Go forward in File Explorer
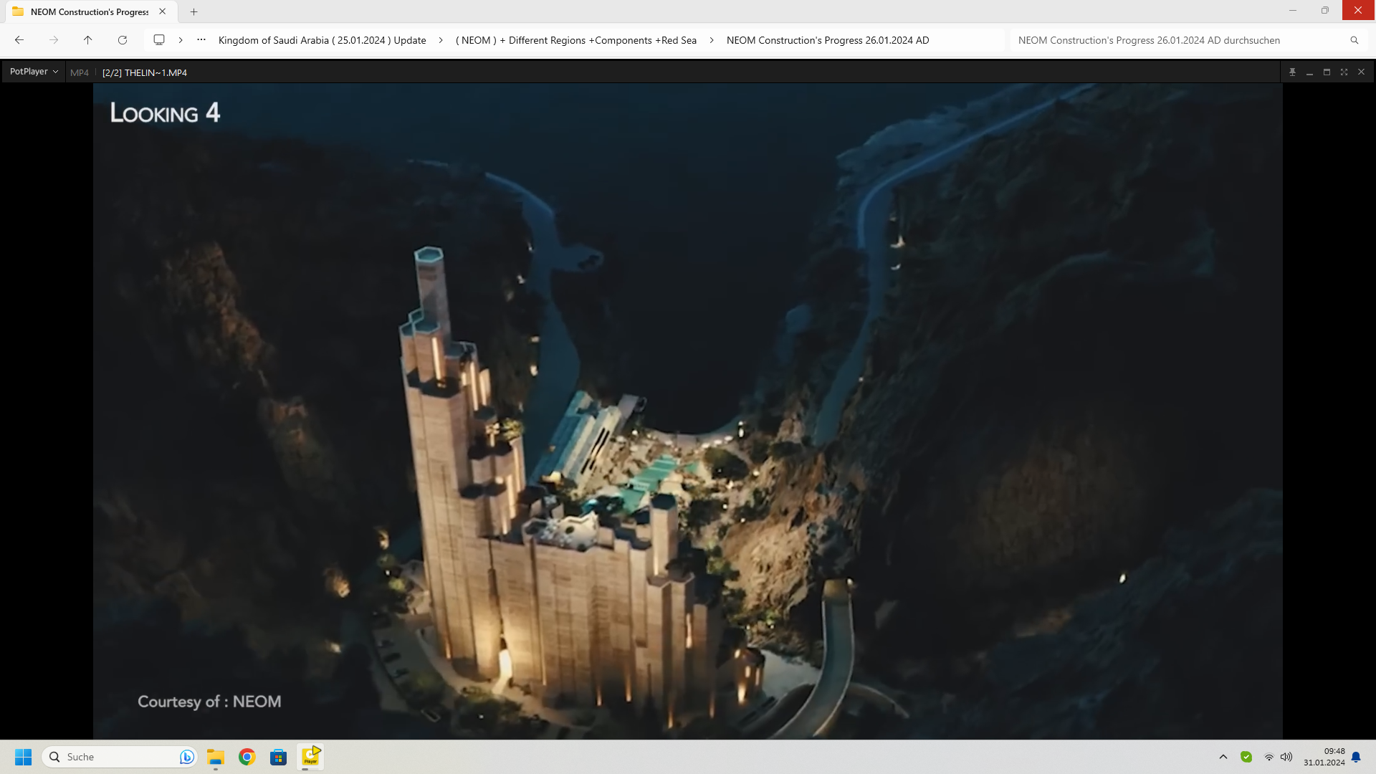 [x=54, y=40]
